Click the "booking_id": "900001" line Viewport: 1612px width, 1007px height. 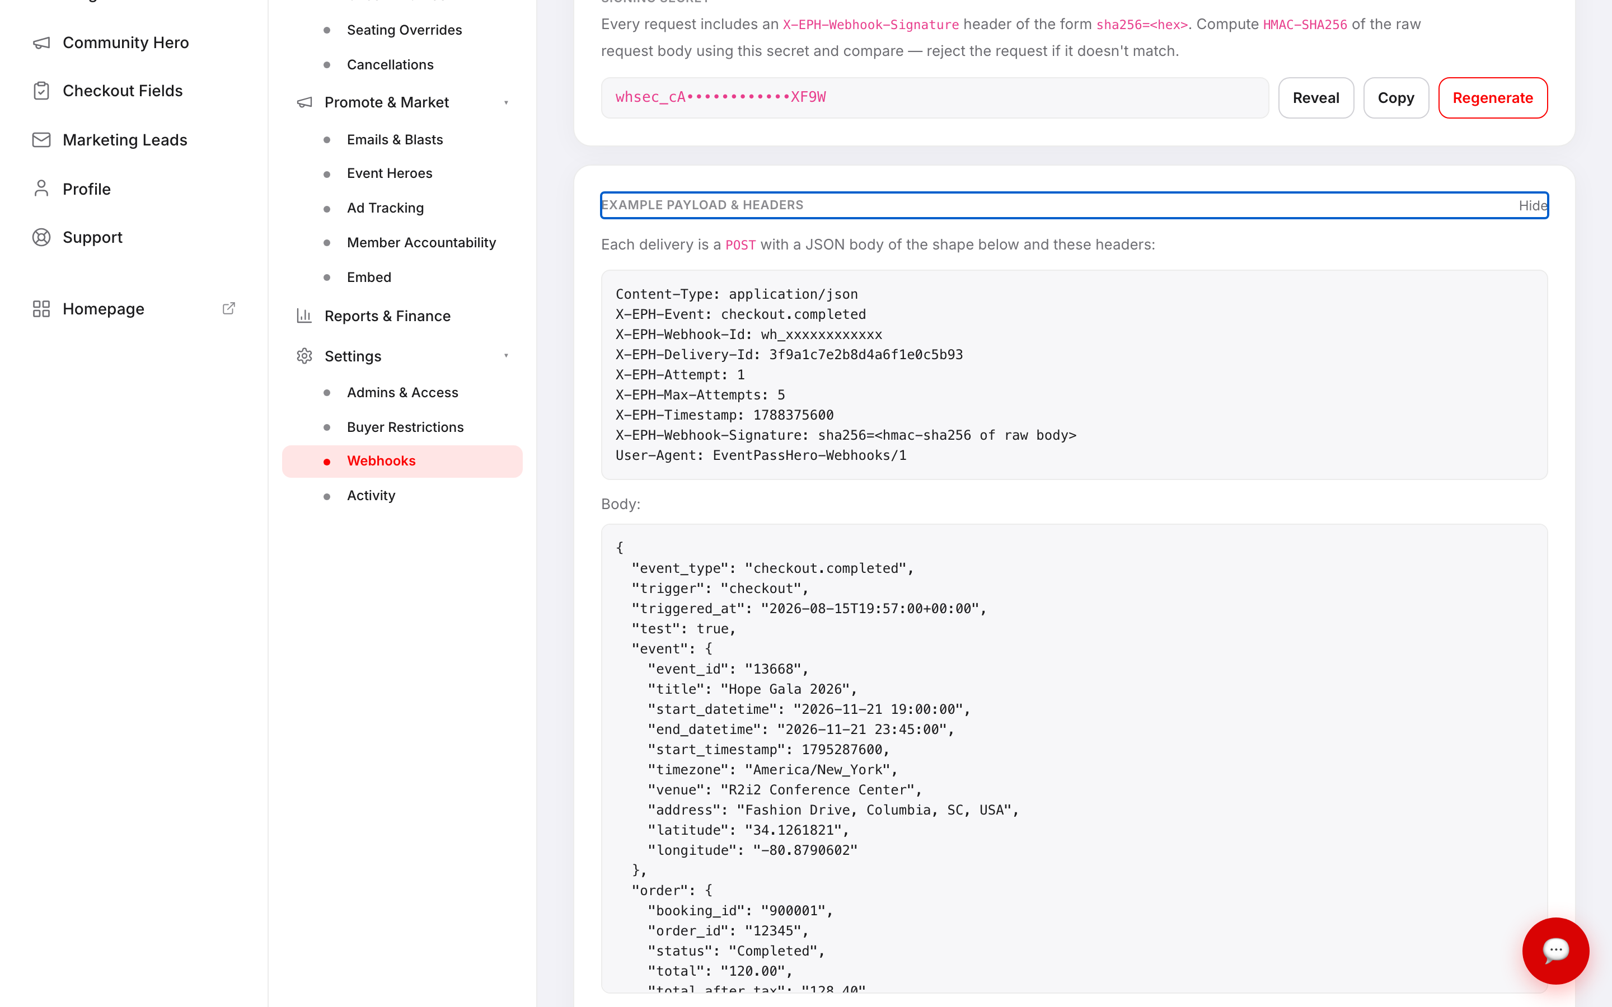point(740,910)
